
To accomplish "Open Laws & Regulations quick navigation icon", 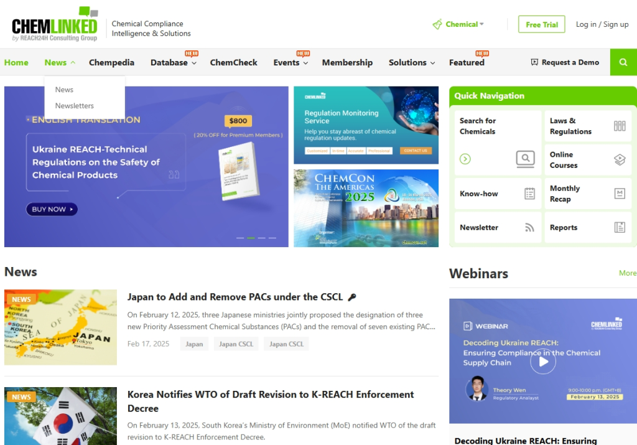I will point(619,126).
